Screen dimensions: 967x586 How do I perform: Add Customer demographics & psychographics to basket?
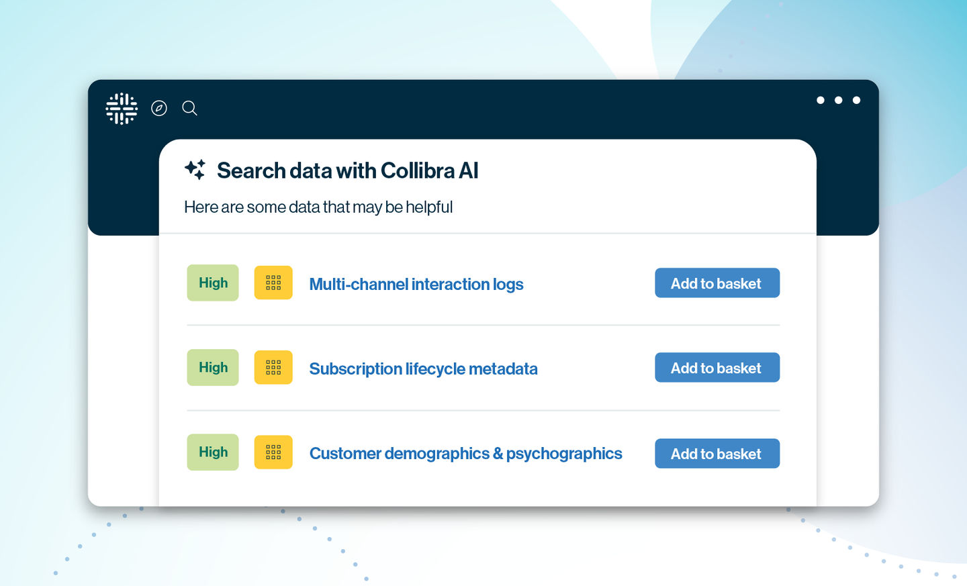(717, 454)
